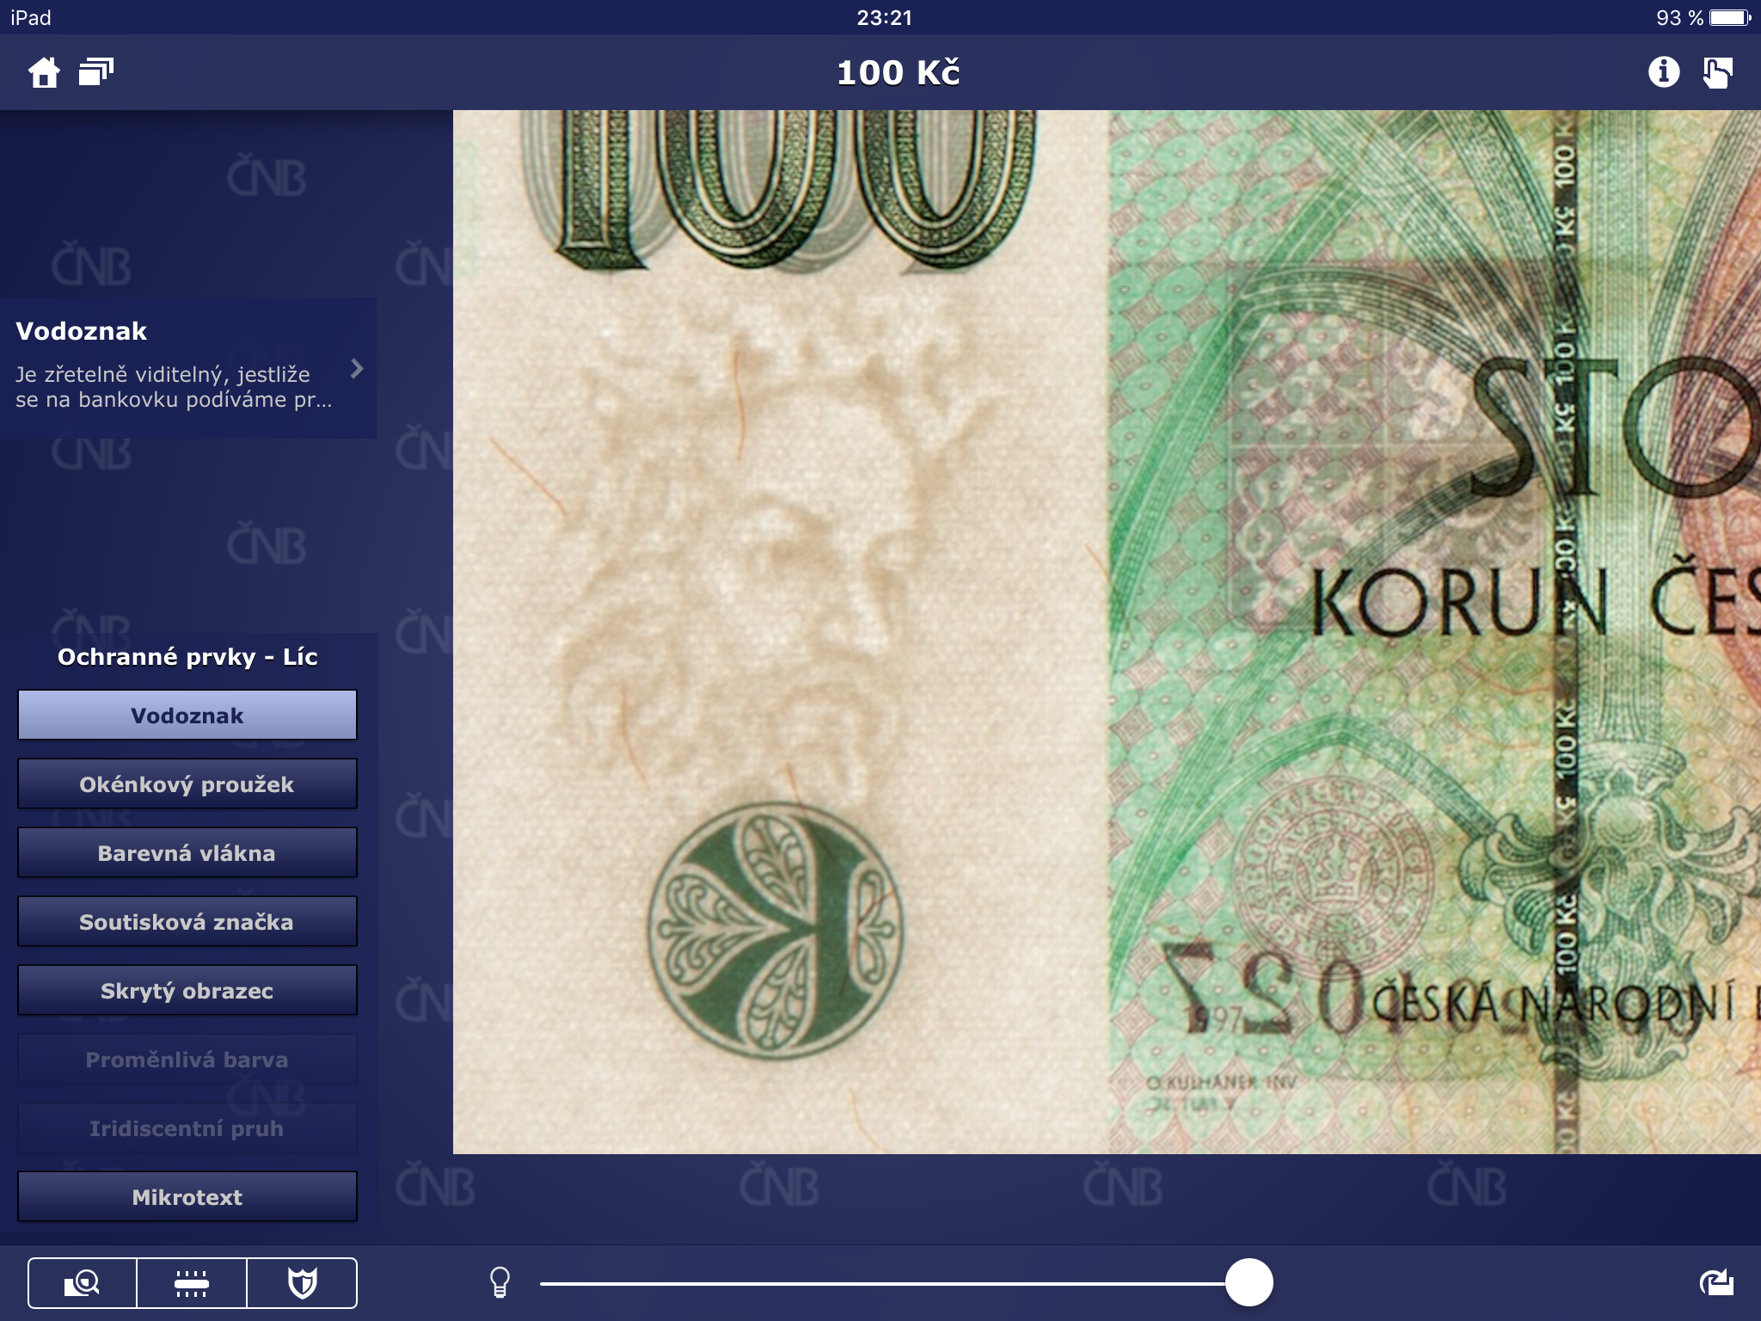Screen dimensions: 1761x1321
Task: Flip the banknote with the rotate icon
Action: [1716, 1282]
